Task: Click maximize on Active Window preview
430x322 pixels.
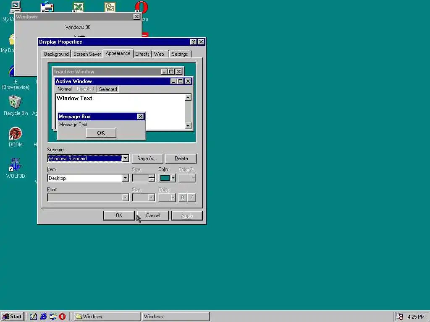Action: (x=181, y=81)
